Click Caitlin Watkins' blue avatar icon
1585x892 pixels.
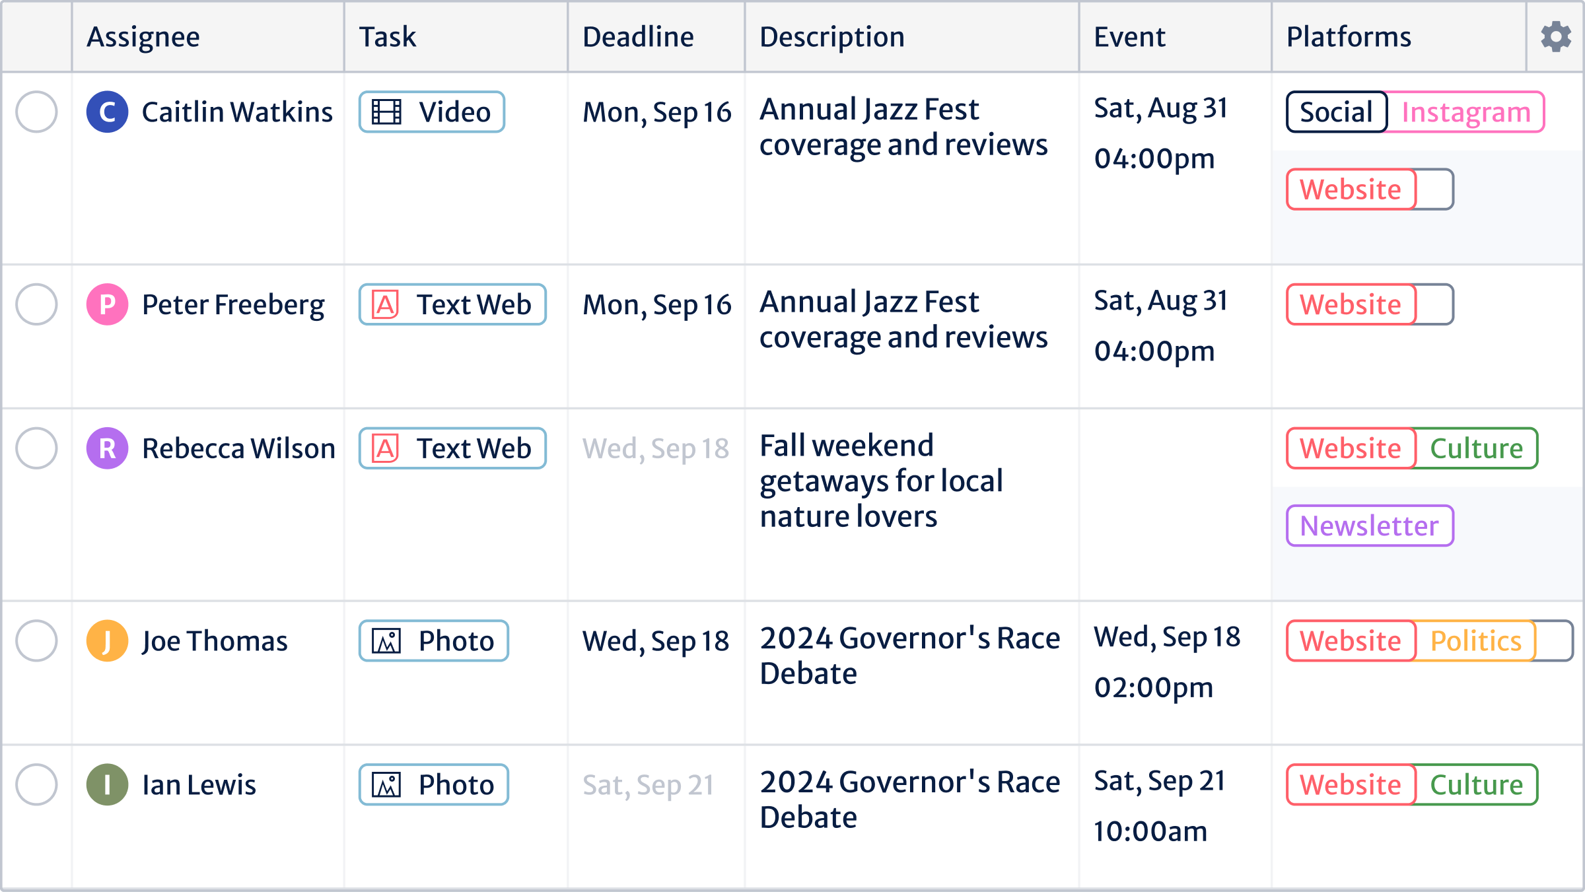(107, 112)
